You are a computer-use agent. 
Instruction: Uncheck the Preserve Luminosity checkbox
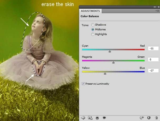coord(83,84)
